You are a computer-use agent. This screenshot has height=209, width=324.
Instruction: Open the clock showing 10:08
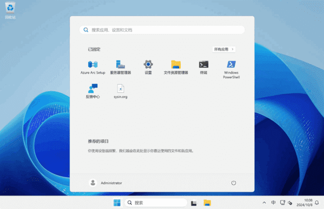(x=307, y=203)
